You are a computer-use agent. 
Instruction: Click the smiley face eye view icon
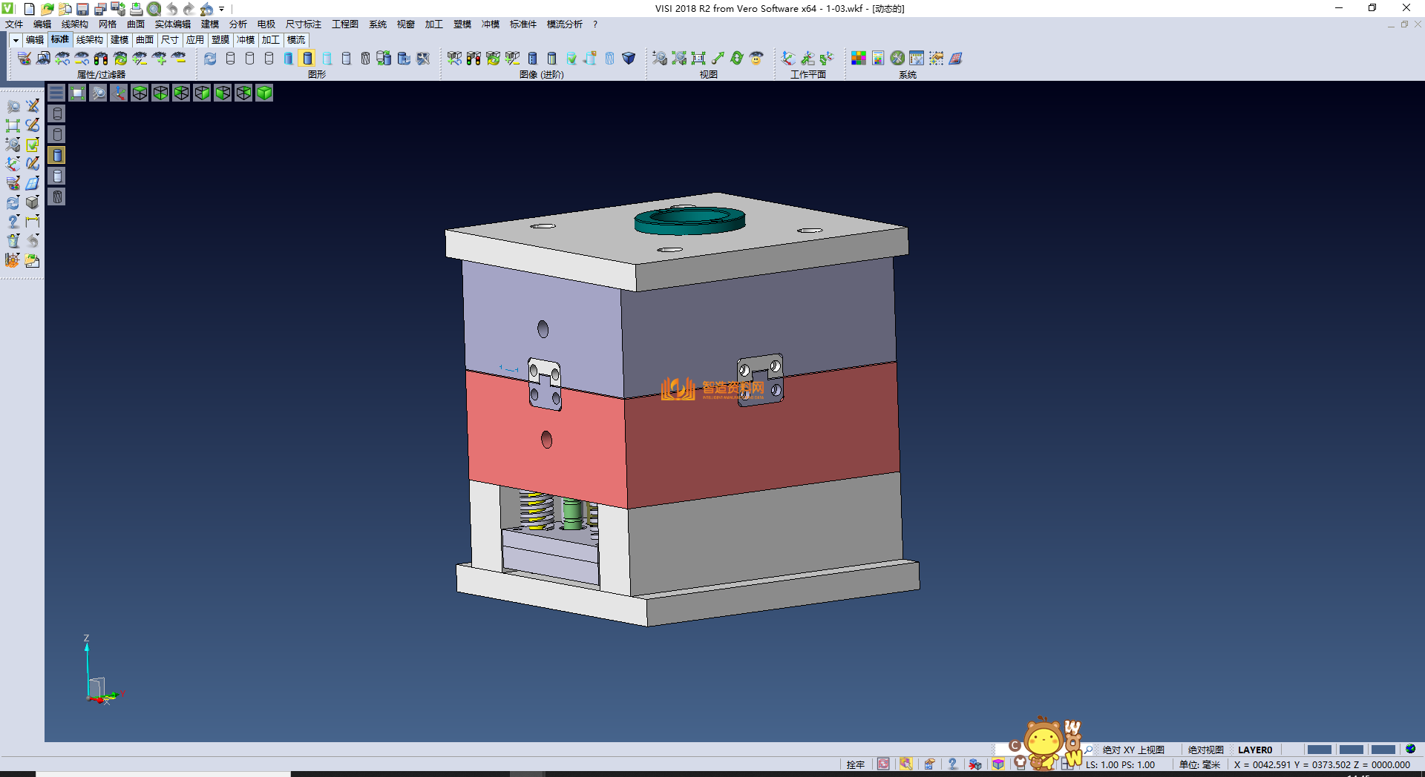[x=756, y=59]
